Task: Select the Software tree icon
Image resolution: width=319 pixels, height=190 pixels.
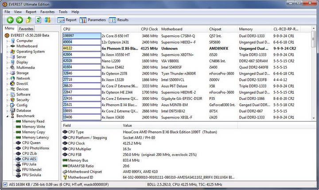Action: tap(13, 95)
